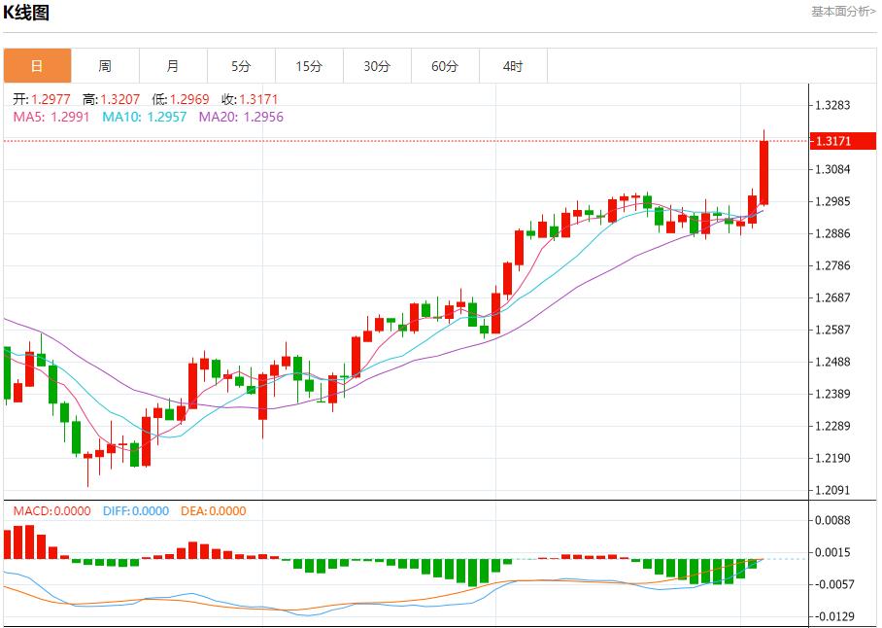This screenshot has width=882, height=628.
Task: Click the 1.3283 price axis label
Action: [x=833, y=105]
